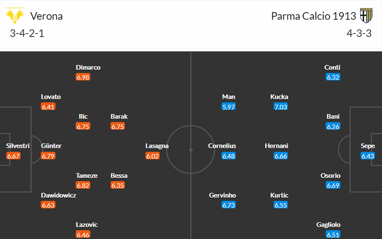Select player Conti
This screenshot has height=239, width=382.
click(332, 67)
